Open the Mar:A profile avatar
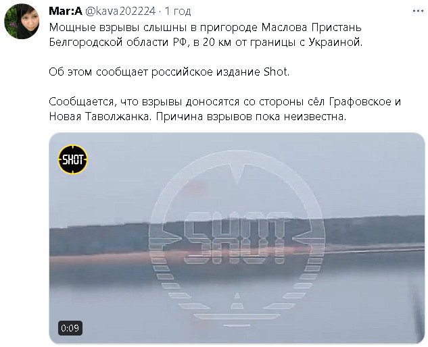Screen dimensions: 428x347 (22, 22)
